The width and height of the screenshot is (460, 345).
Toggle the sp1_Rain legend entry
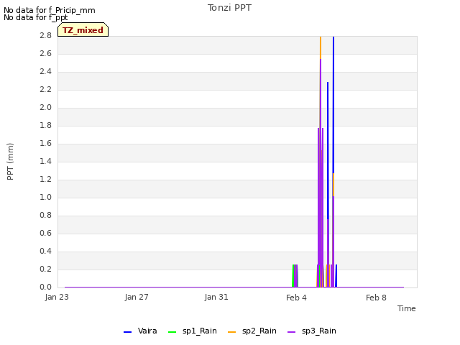[x=193, y=331]
